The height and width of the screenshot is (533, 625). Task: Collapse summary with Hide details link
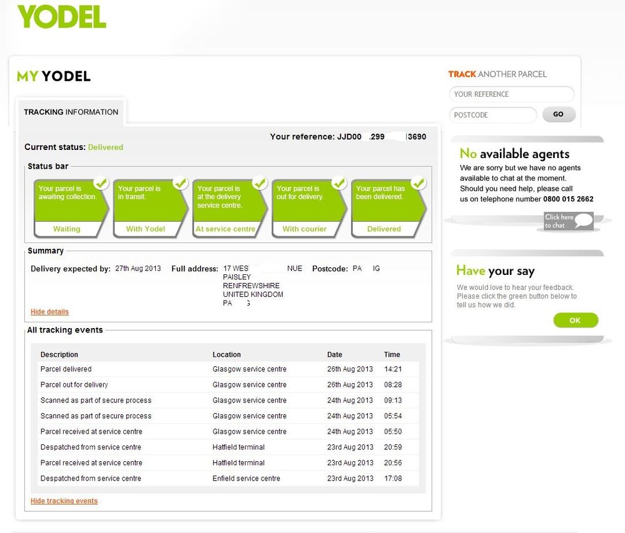click(49, 312)
